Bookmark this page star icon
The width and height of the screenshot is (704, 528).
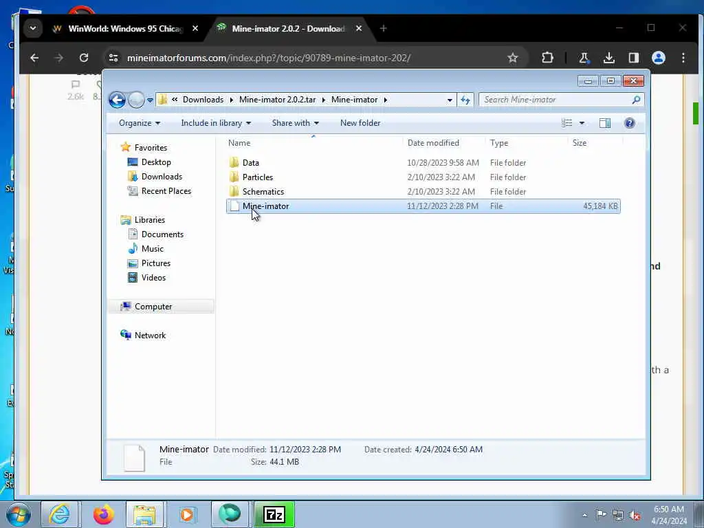click(513, 58)
